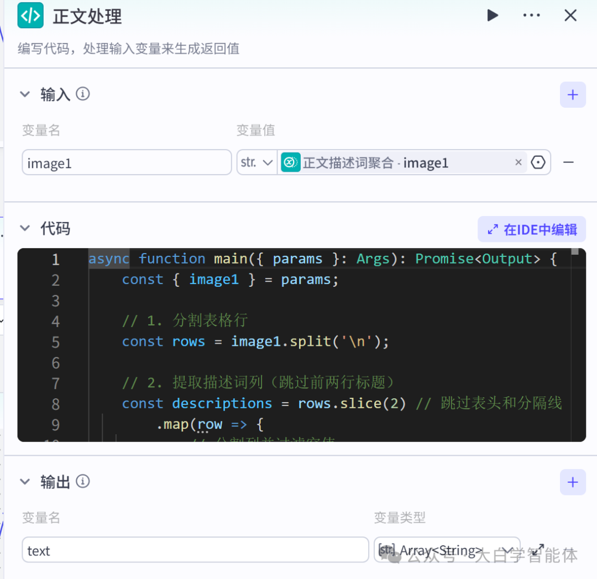Click the code node icon beside 正文处理
The height and width of the screenshot is (579, 597).
(30, 15)
